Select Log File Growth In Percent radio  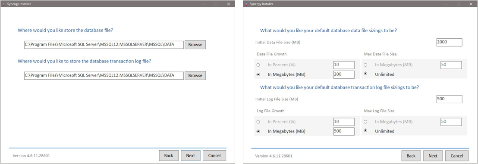click(x=258, y=122)
